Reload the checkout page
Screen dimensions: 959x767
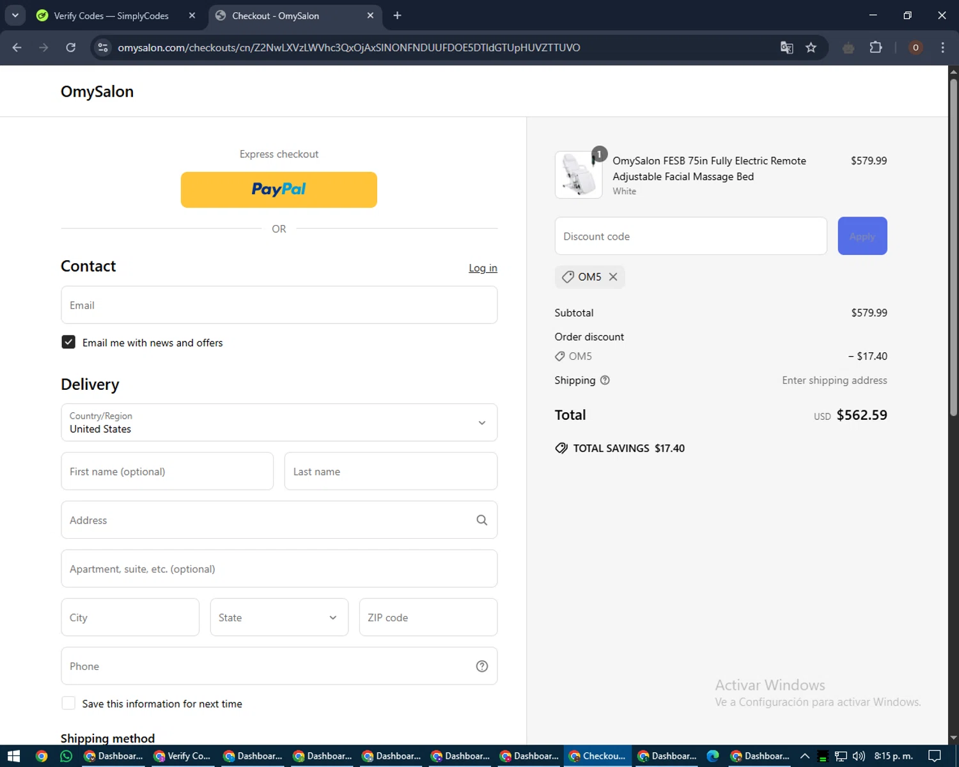(x=71, y=47)
